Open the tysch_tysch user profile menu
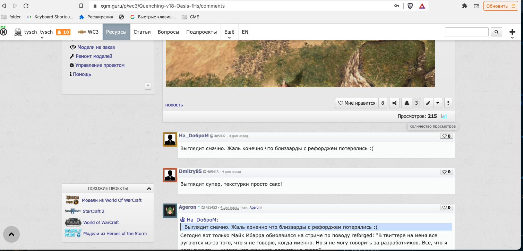523x251 pixels. coord(34,32)
